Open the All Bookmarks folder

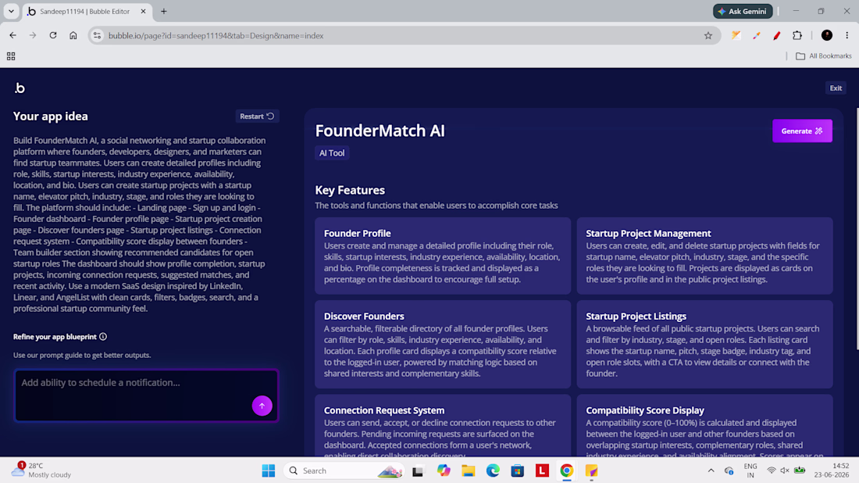point(823,56)
